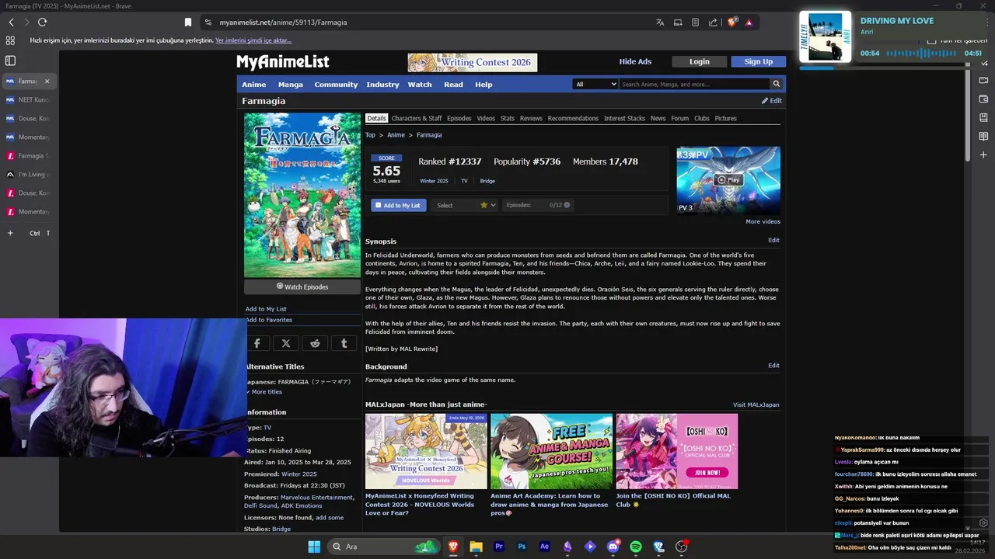Image resolution: width=995 pixels, height=559 pixels.
Task: Open Discord from taskbar
Action: coord(613,547)
